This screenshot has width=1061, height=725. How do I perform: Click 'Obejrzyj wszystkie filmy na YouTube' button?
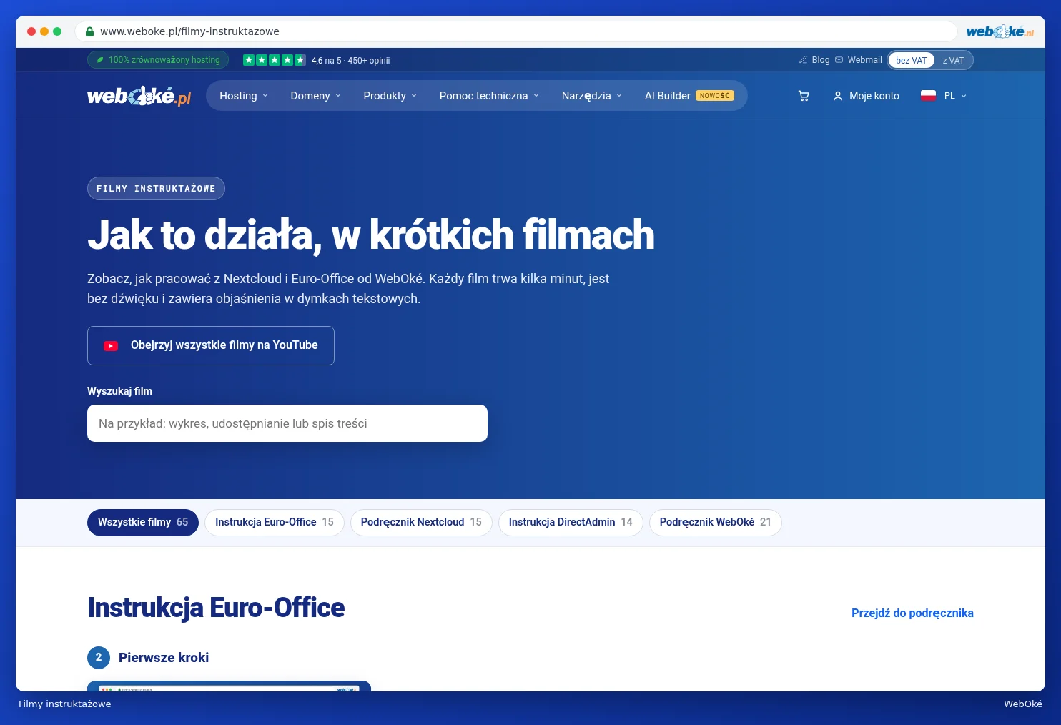(x=211, y=346)
